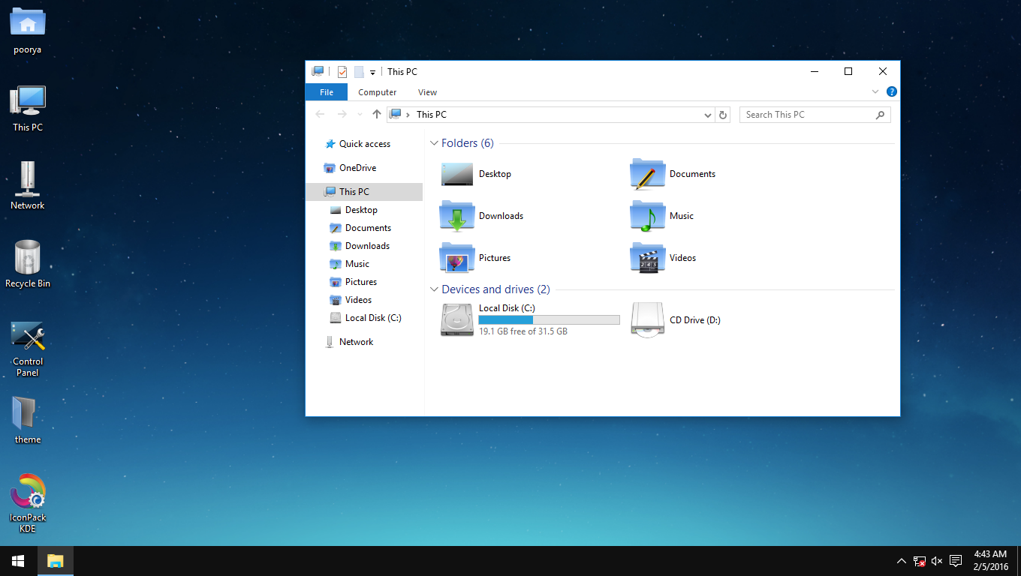
Task: Unmute audio from the system tray
Action: click(937, 560)
